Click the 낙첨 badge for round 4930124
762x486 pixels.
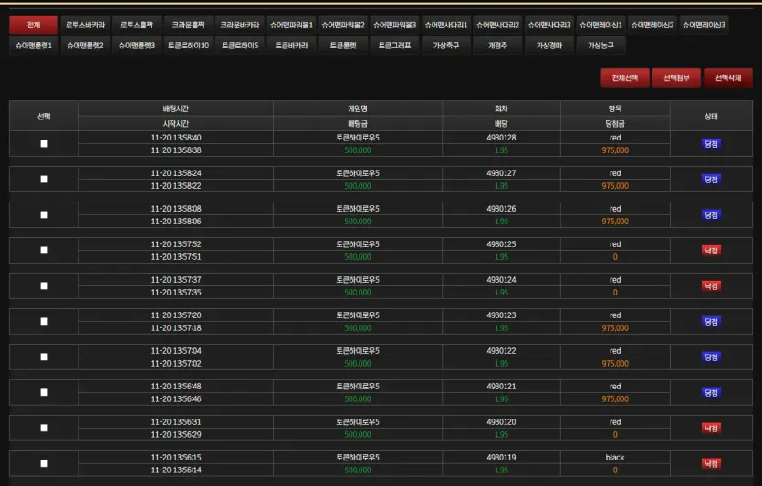coord(711,286)
